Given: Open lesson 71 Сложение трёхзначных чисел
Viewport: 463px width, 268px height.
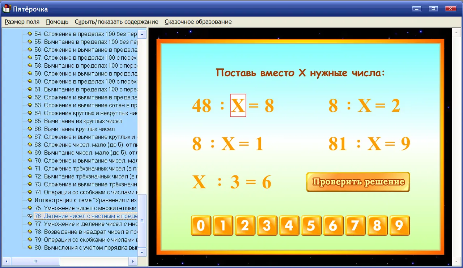Looking at the screenshot, I should pyautogui.click(x=86, y=169).
